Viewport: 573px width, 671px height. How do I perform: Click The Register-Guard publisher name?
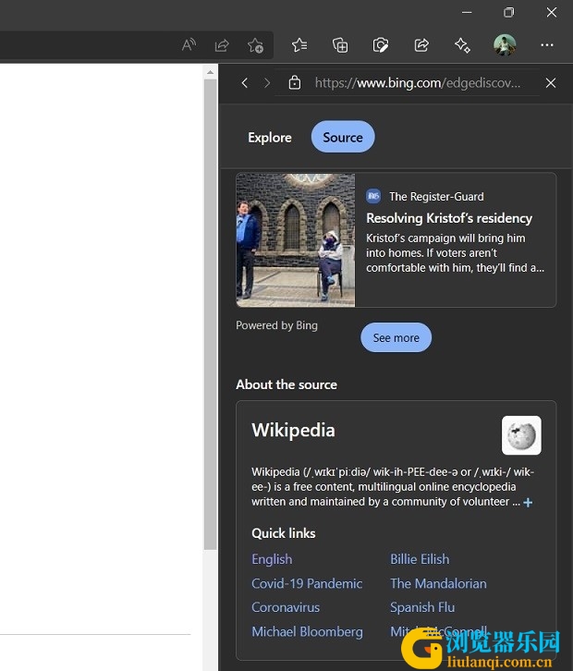[436, 197]
